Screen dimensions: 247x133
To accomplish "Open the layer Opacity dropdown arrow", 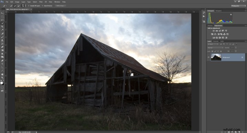I will tap(236, 48).
